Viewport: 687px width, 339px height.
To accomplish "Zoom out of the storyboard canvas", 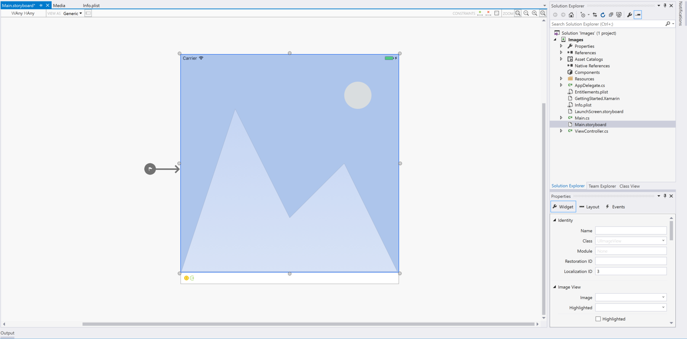I will coord(526,13).
